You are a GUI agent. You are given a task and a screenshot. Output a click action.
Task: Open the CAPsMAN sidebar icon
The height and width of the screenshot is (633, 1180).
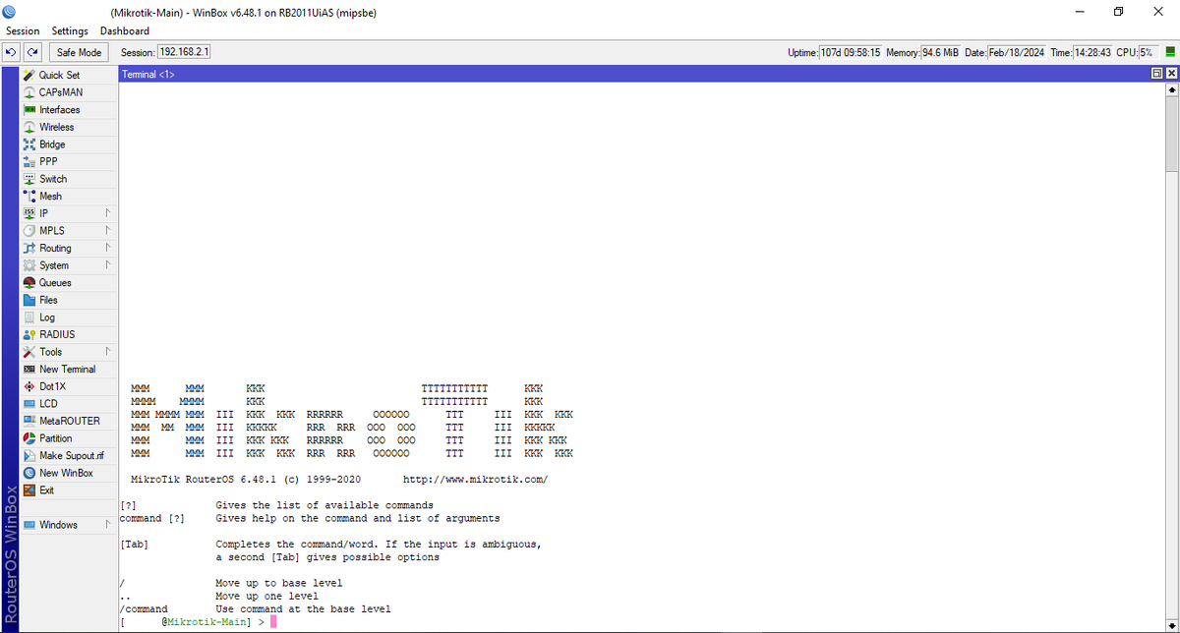point(29,92)
